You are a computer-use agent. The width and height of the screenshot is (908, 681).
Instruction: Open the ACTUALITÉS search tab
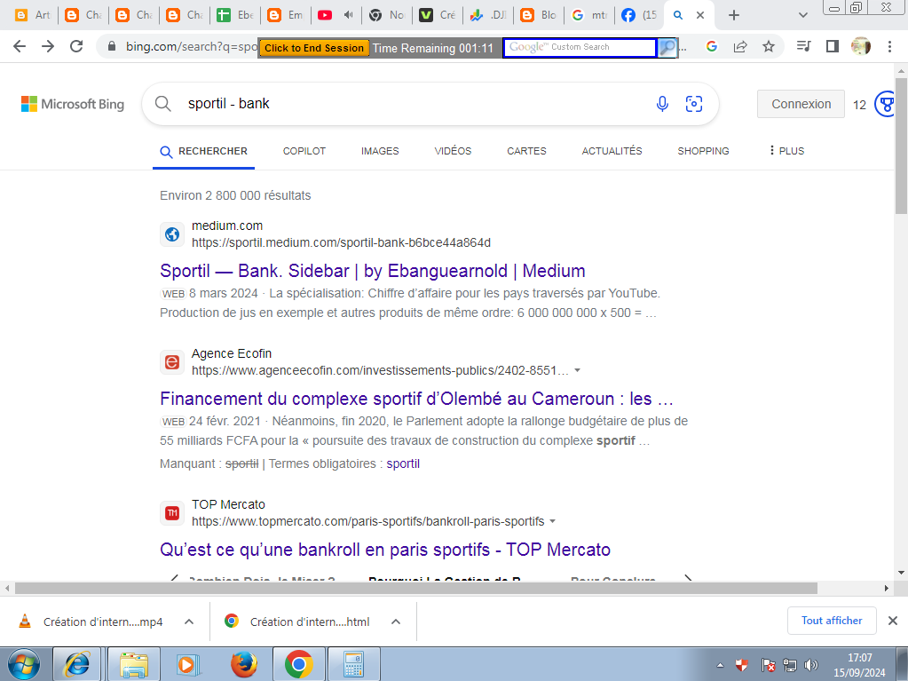click(612, 151)
